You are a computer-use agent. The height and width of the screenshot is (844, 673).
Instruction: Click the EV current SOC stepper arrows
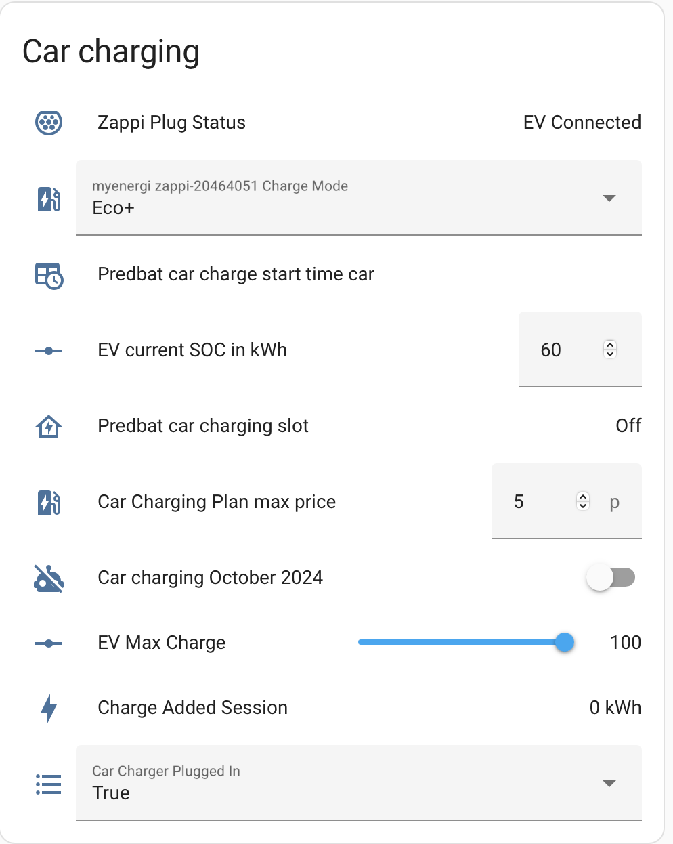610,350
